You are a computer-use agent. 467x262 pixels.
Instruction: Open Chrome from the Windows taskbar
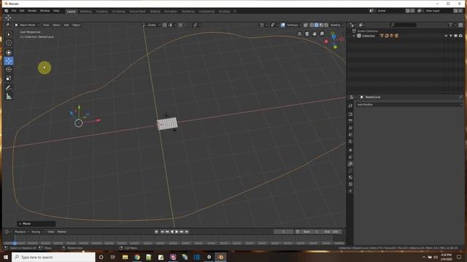(137, 257)
